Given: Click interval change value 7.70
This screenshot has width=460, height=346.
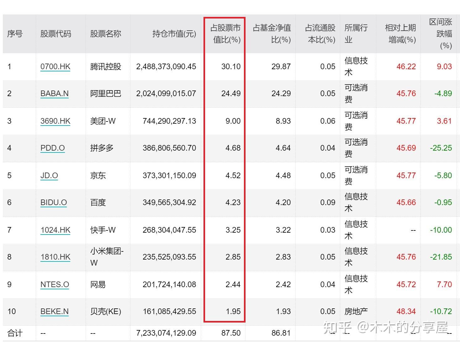Looking at the screenshot, I should (444, 284).
